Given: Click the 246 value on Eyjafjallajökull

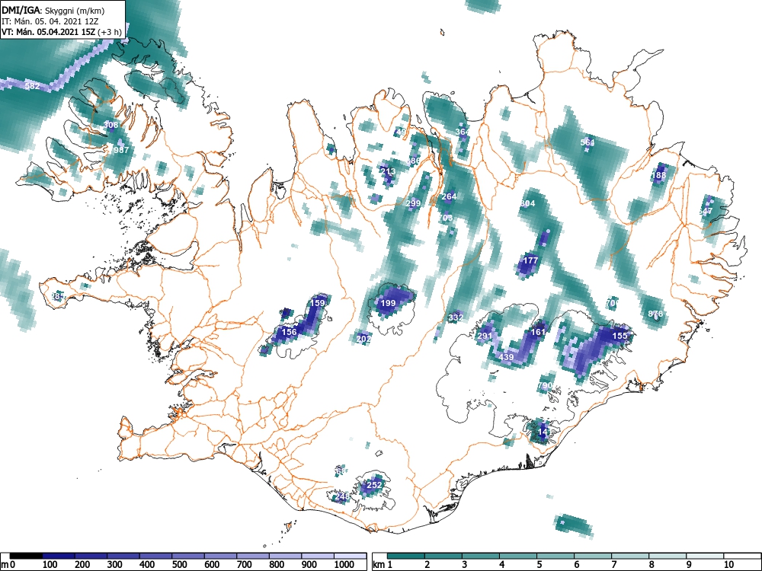Looking at the screenshot, I should point(343,496).
